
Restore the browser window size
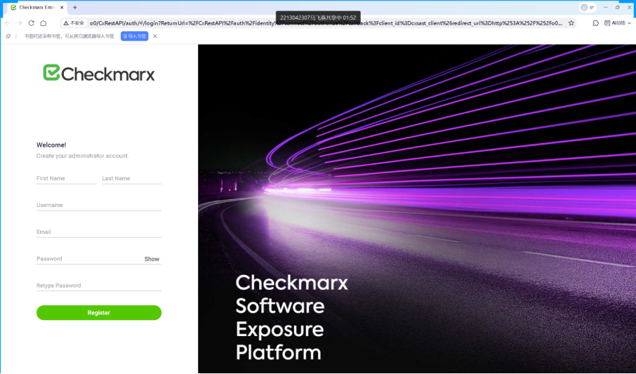(x=617, y=7)
